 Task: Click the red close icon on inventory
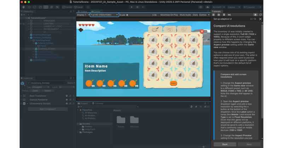202,31
